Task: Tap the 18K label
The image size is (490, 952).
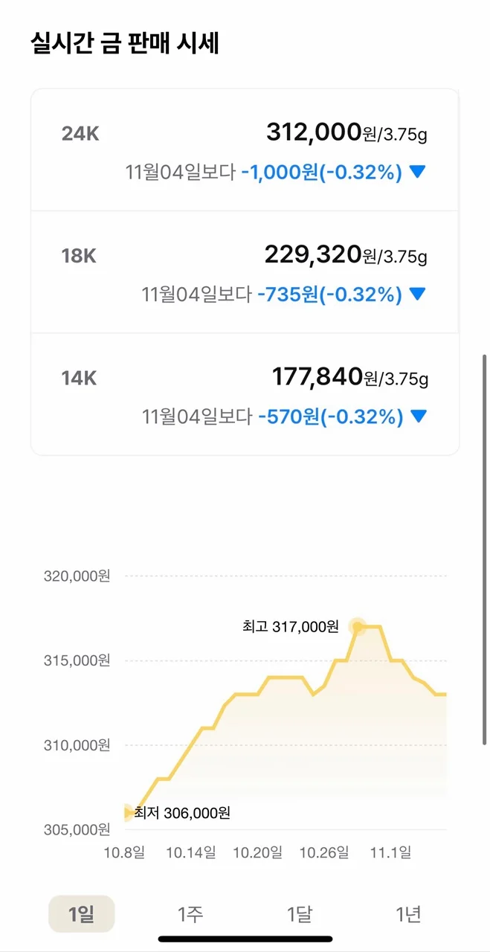Action: [x=80, y=256]
